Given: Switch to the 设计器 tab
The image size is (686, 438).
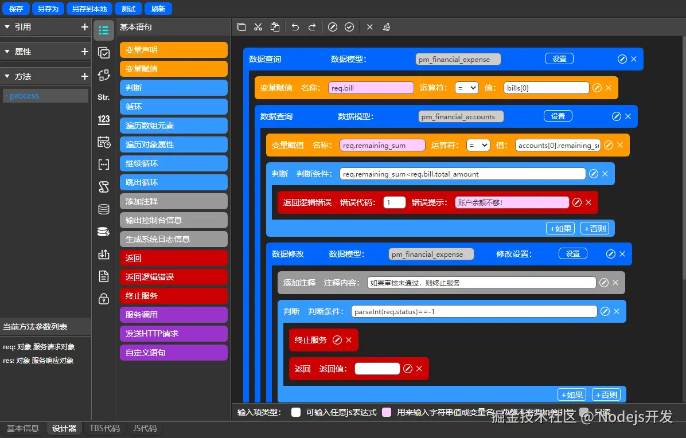Looking at the screenshot, I should tap(64, 428).
